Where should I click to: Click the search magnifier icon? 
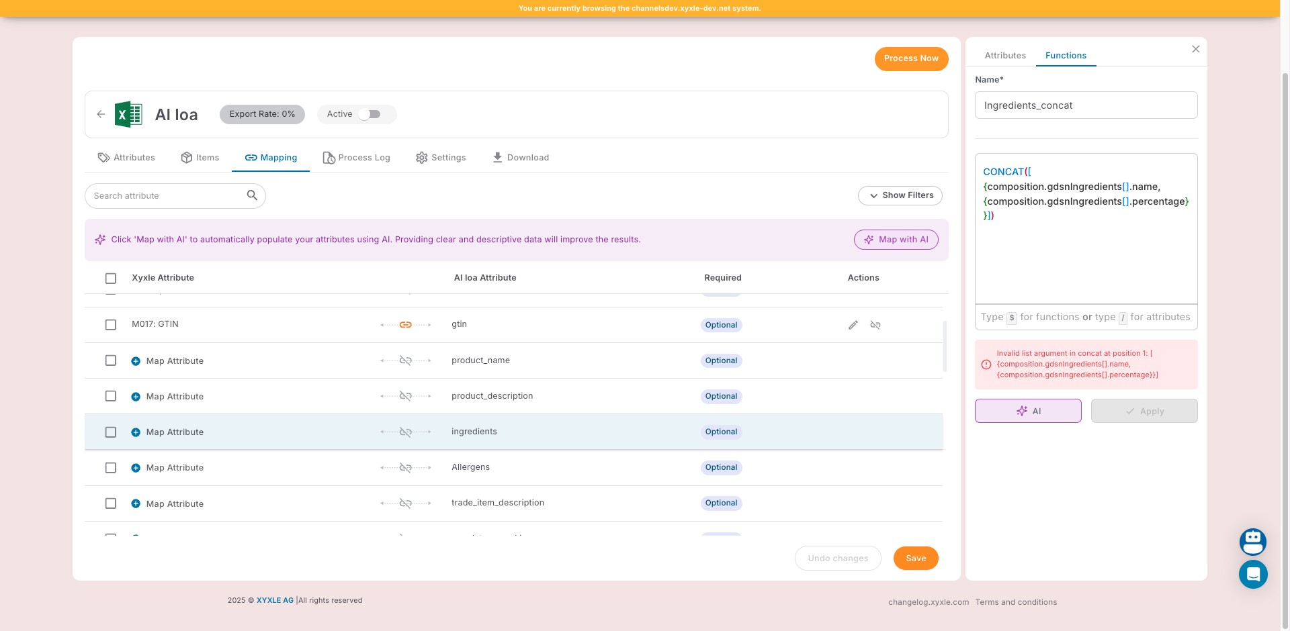(x=252, y=195)
